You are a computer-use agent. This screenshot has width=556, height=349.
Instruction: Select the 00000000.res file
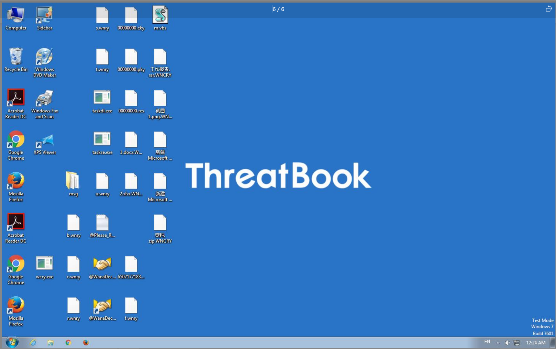pos(131,101)
